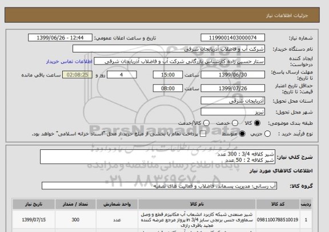Screen dimensions: 329x232
Task: Choose the جزیی purchase type radio
Action: click(x=267, y=134)
